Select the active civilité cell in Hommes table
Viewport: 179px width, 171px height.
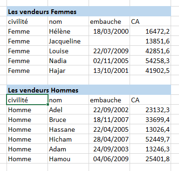27,100
